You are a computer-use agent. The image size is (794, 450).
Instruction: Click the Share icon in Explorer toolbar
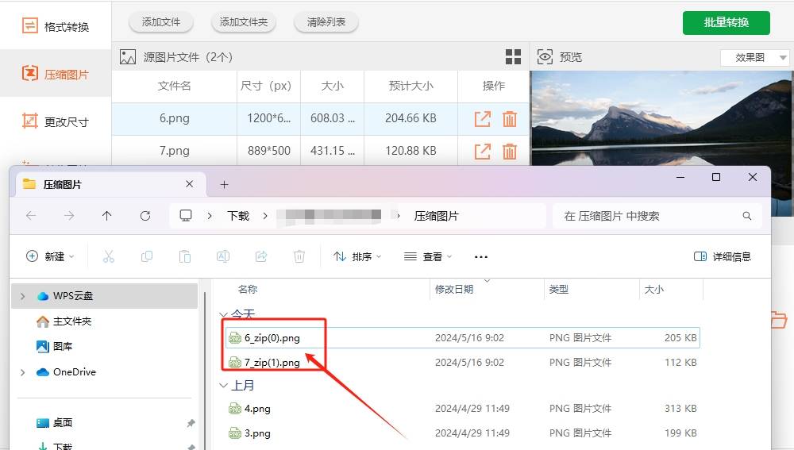[x=261, y=256]
